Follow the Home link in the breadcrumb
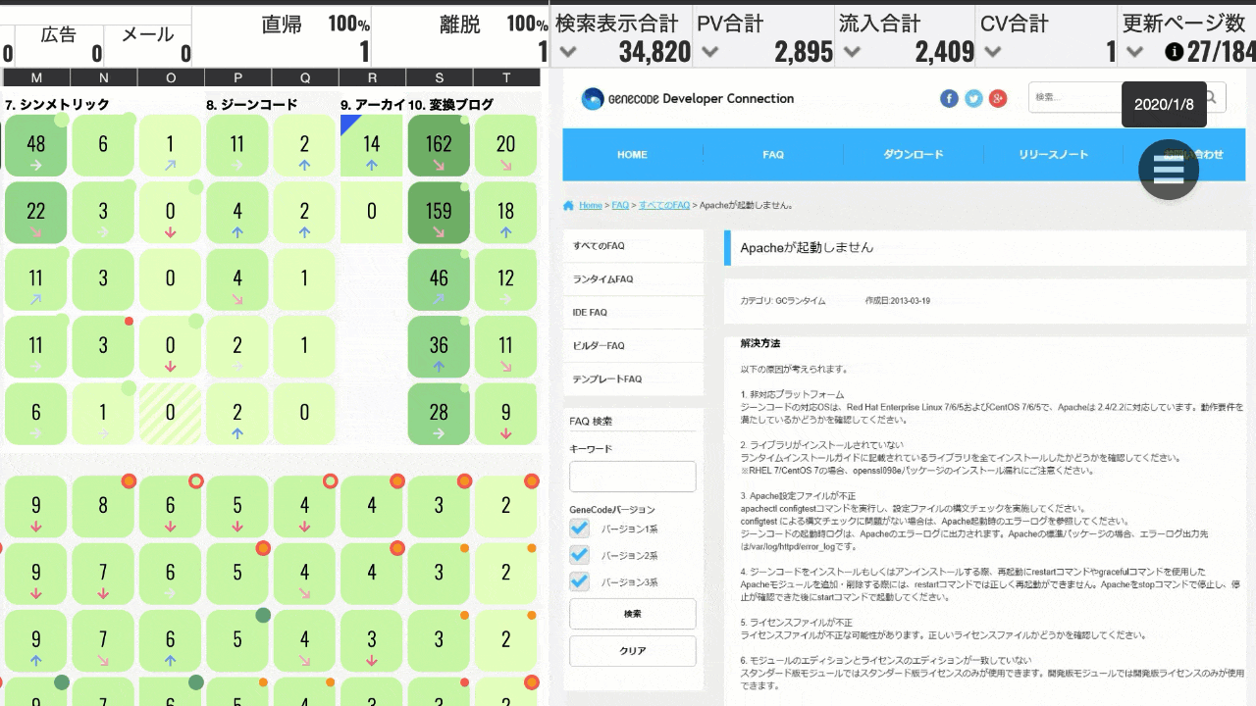Image resolution: width=1256 pixels, height=706 pixels. click(x=590, y=206)
